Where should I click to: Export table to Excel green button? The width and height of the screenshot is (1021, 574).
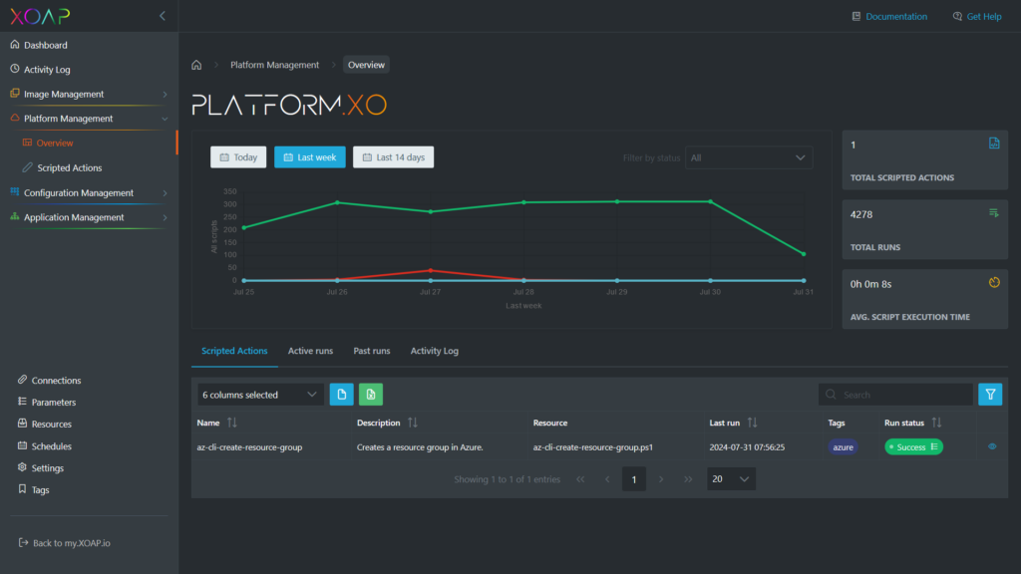371,395
